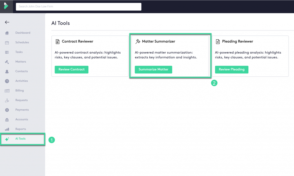Open the Payments menu item
This screenshot has width=294, height=176.
tap(22, 110)
